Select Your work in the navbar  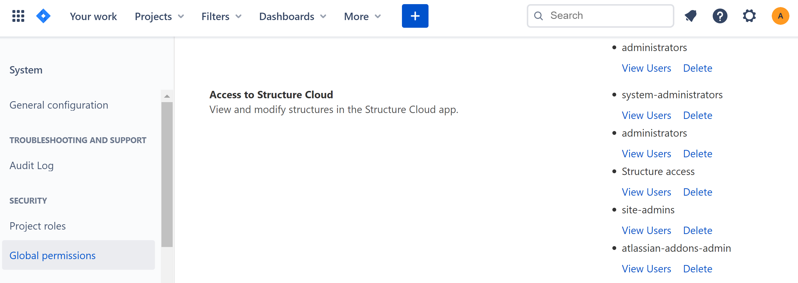point(93,17)
